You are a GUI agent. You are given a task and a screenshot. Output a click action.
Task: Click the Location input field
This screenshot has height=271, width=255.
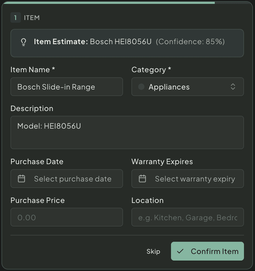tap(188, 217)
